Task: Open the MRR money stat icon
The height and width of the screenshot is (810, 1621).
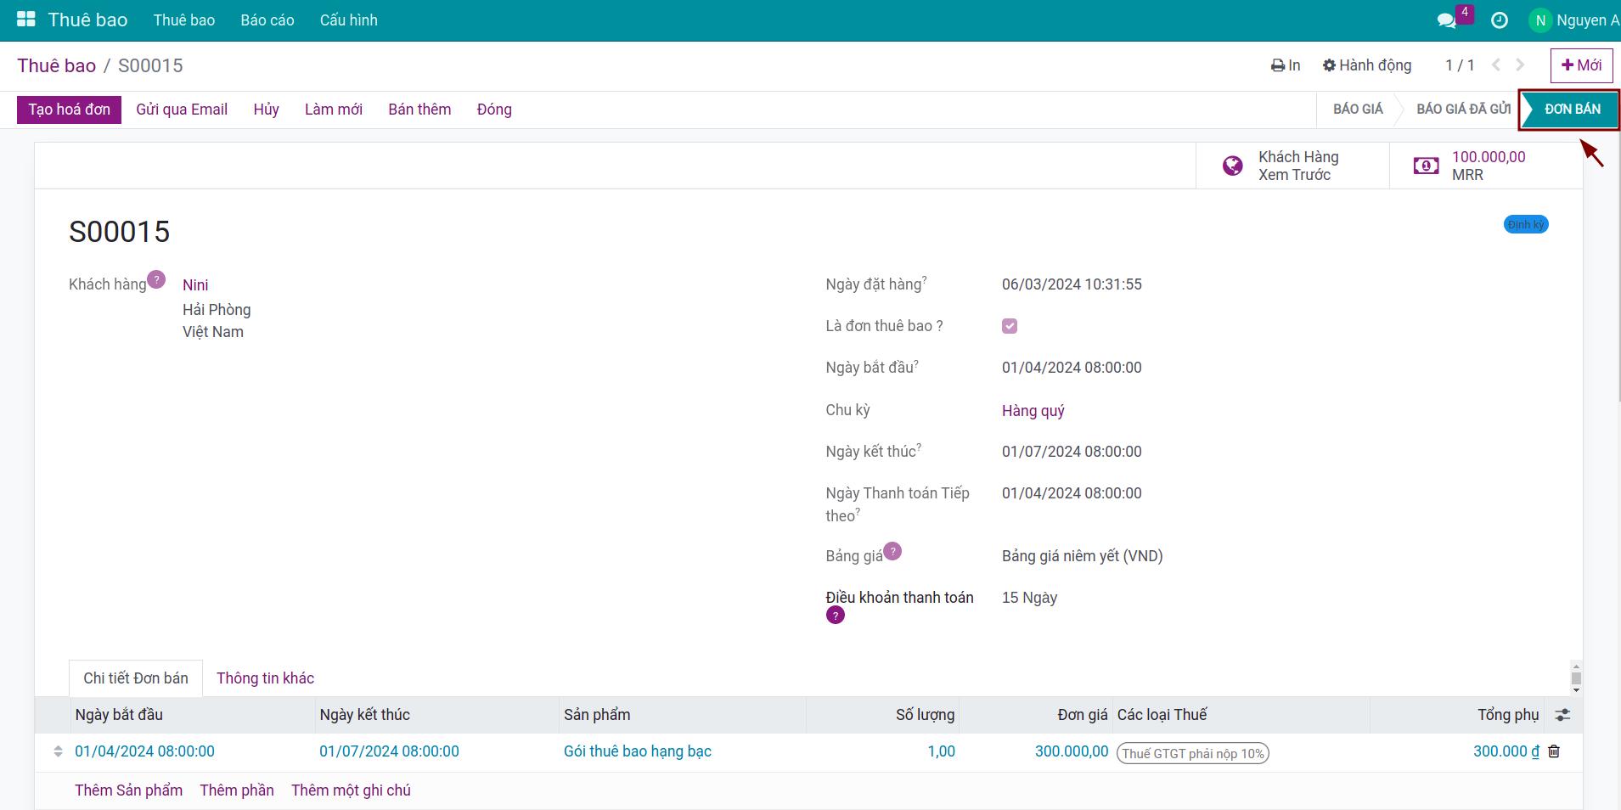Action: pos(1426,166)
